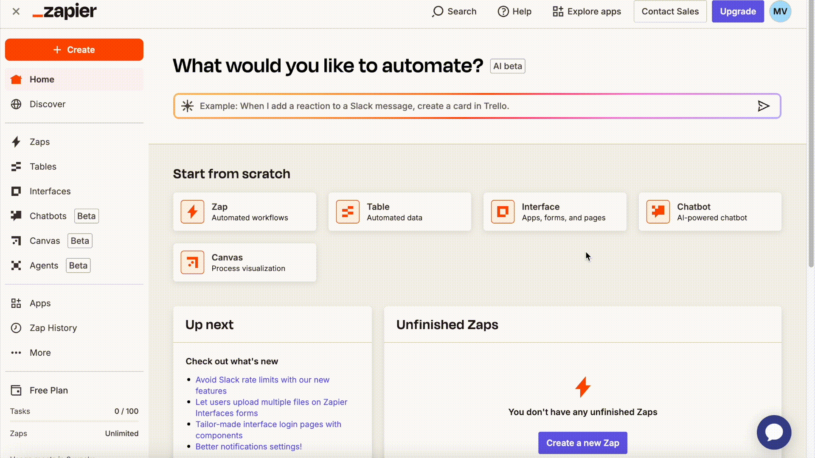The width and height of the screenshot is (815, 458).
Task: Open Discover in the sidebar
Action: 74,104
